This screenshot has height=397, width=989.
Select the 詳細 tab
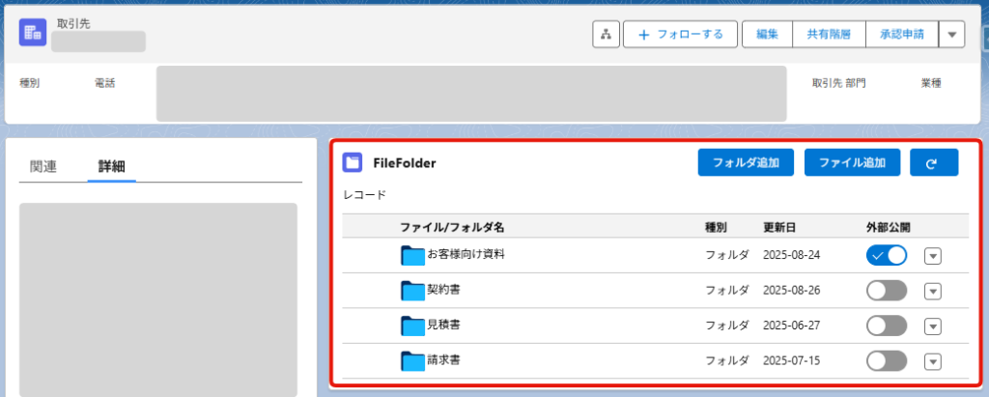click(112, 167)
